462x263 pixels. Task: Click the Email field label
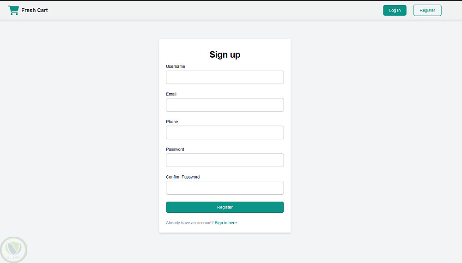[x=171, y=94]
